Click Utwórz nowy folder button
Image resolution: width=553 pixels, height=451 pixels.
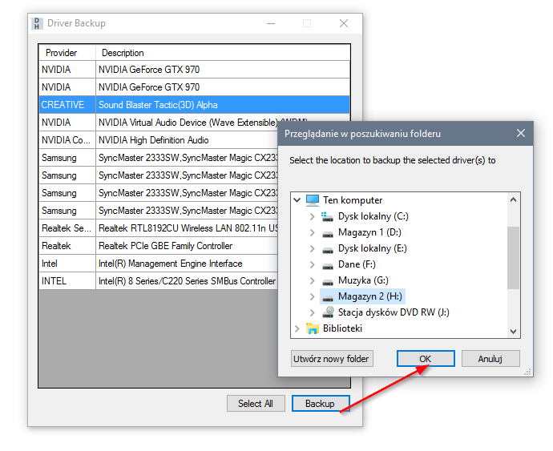[332, 359]
